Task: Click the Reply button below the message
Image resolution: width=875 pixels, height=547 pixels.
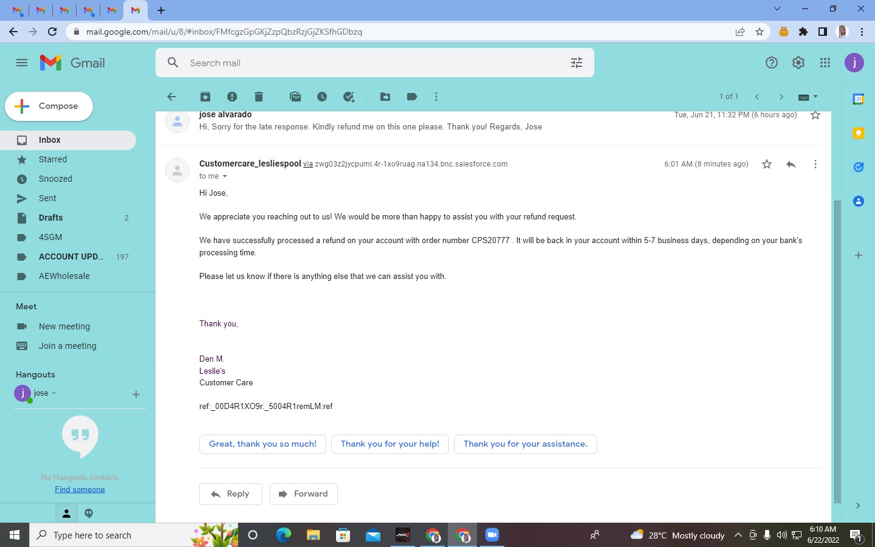Action: (230, 494)
